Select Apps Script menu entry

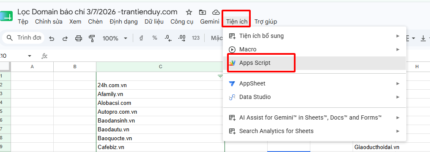tap(315, 63)
